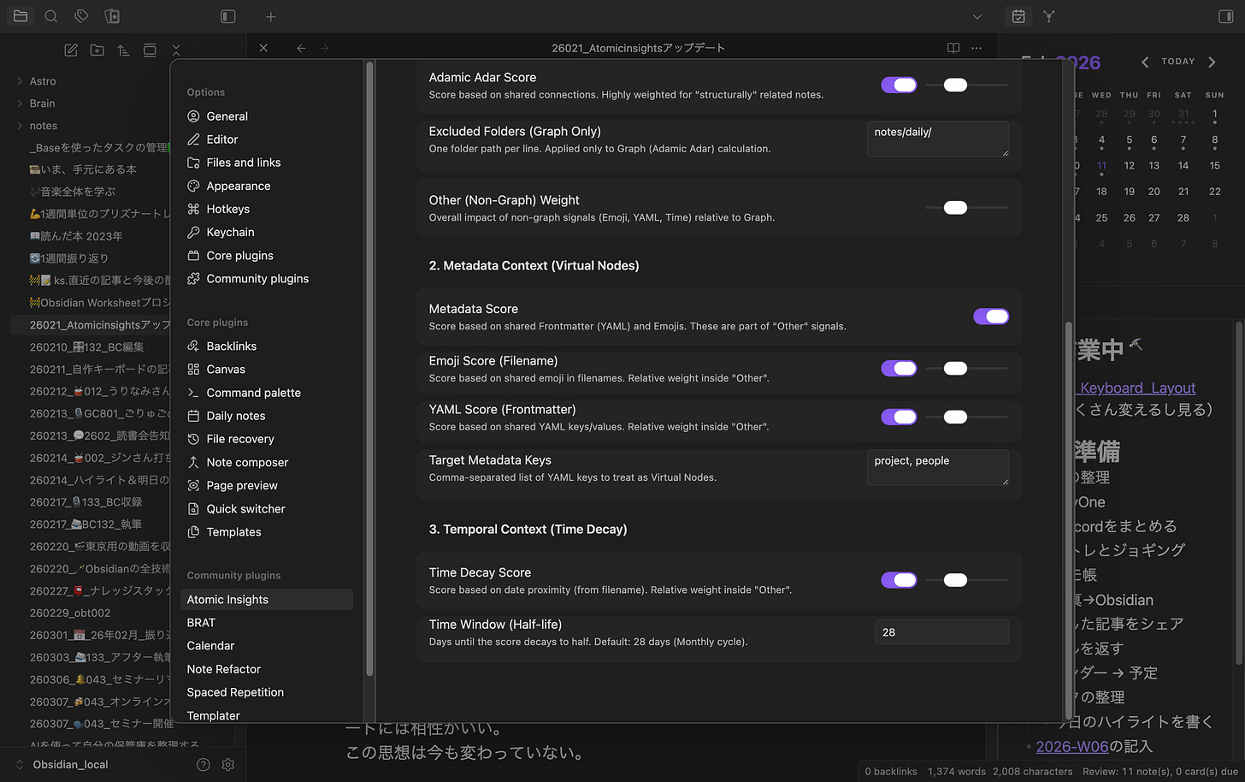Select day 11 in calendar
Image resolution: width=1245 pixels, height=782 pixels.
pos(1102,166)
